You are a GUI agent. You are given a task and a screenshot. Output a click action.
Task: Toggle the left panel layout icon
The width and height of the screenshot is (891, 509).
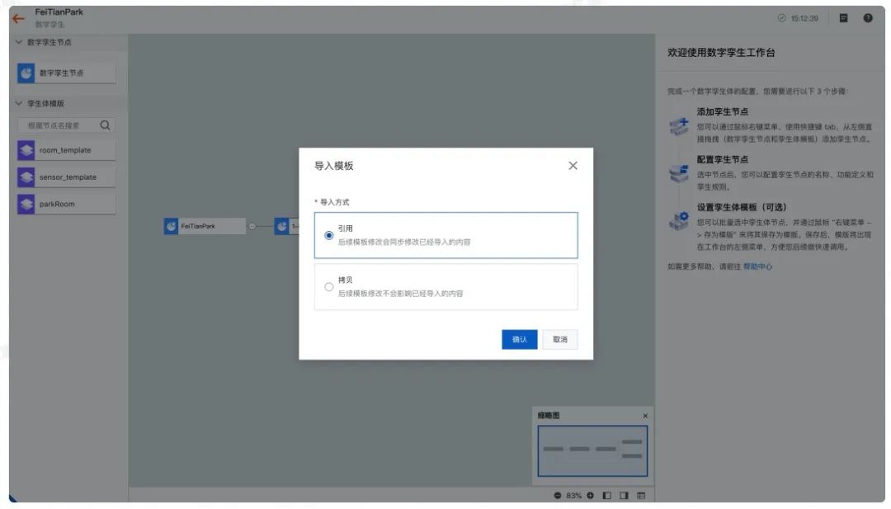click(607, 495)
